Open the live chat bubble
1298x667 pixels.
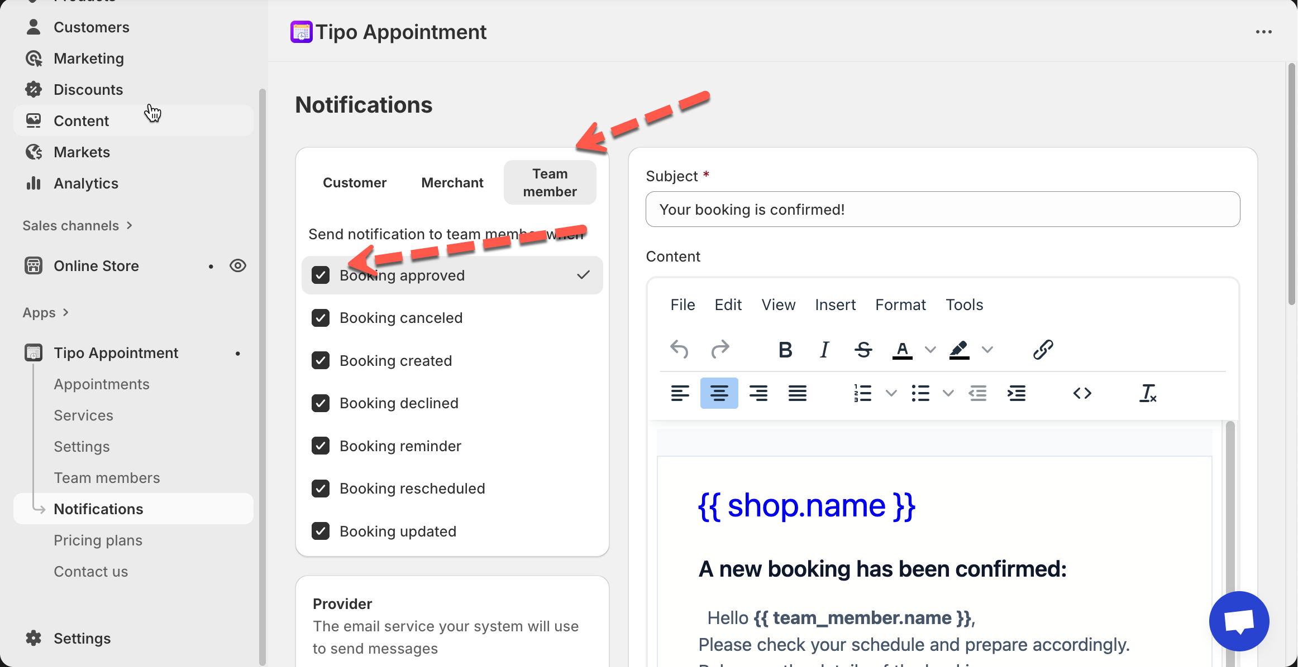(1239, 621)
